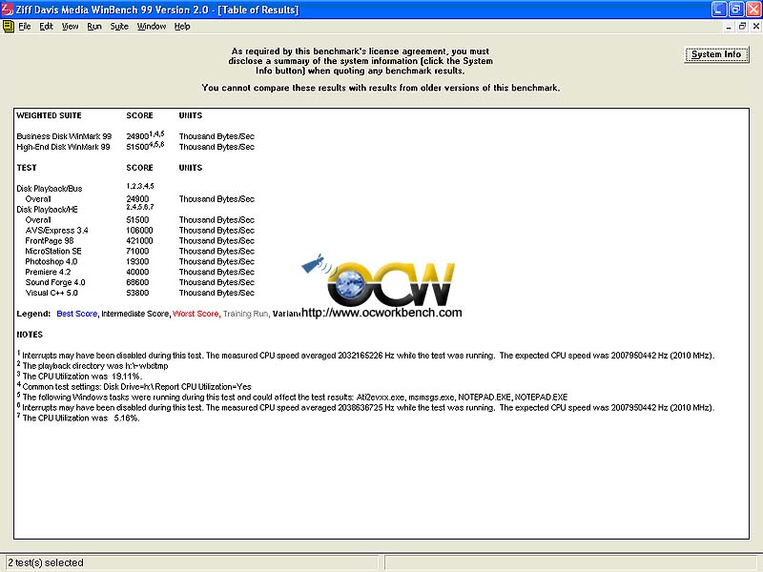Viewport: 763px width, 572px height.
Task: Click note 4 about common test settings
Action: (134, 387)
